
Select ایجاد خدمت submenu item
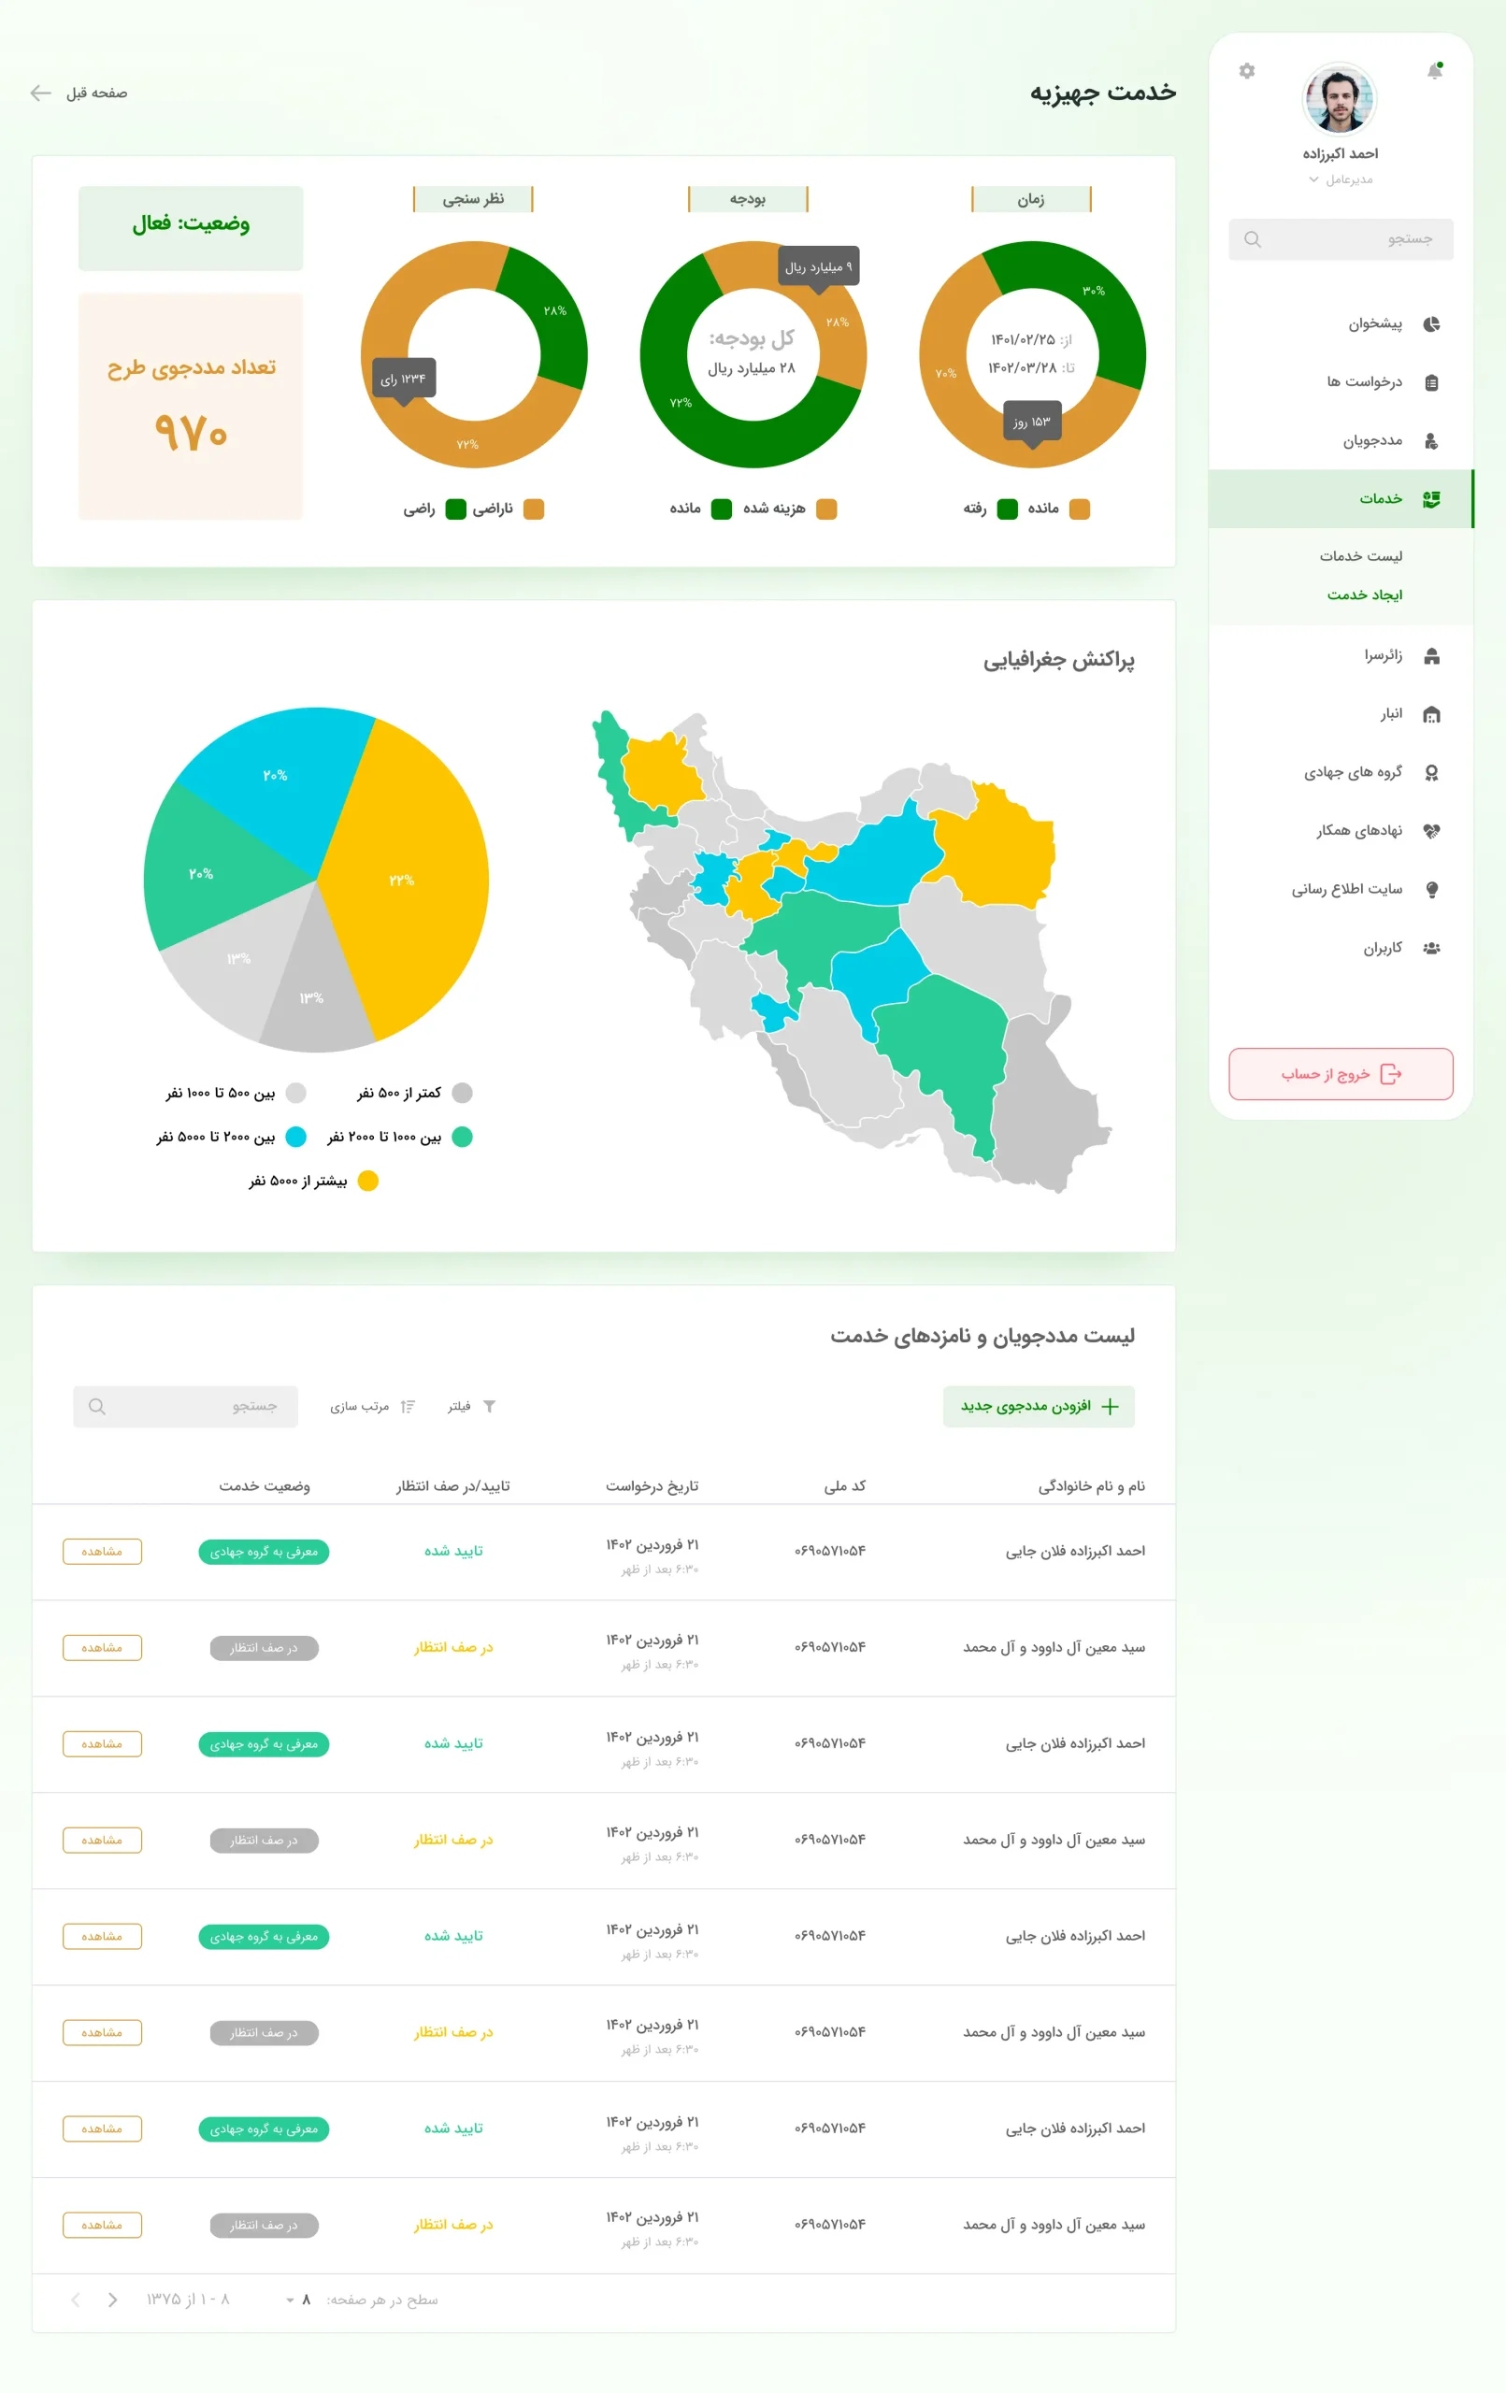click(x=1364, y=595)
